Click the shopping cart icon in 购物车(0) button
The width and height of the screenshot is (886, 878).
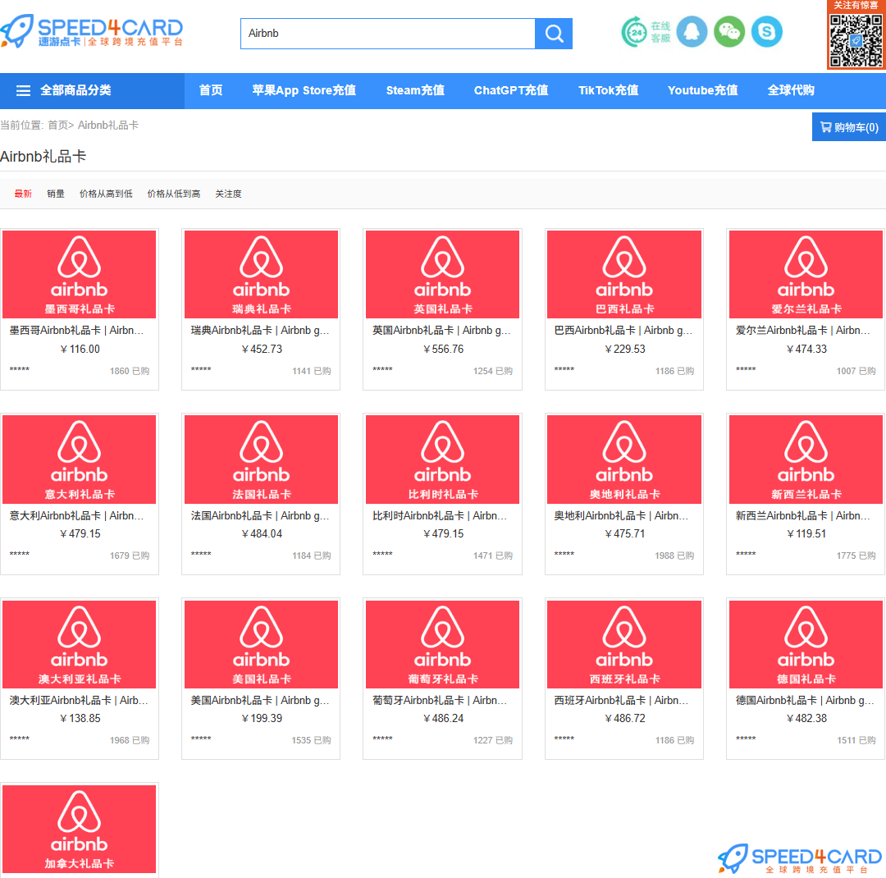825,127
